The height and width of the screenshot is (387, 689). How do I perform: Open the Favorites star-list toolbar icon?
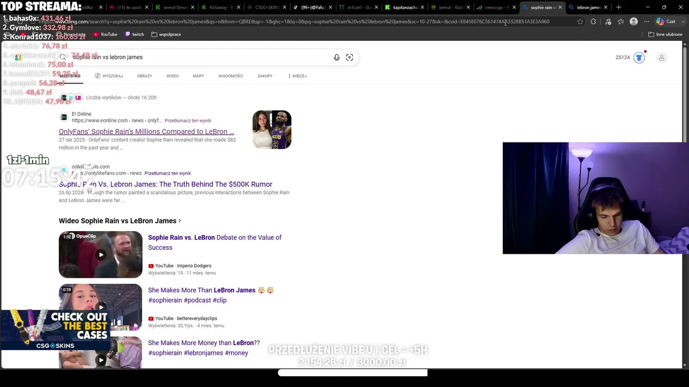(621, 21)
